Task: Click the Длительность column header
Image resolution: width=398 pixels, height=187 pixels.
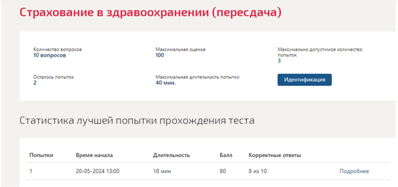Action: click(x=171, y=155)
